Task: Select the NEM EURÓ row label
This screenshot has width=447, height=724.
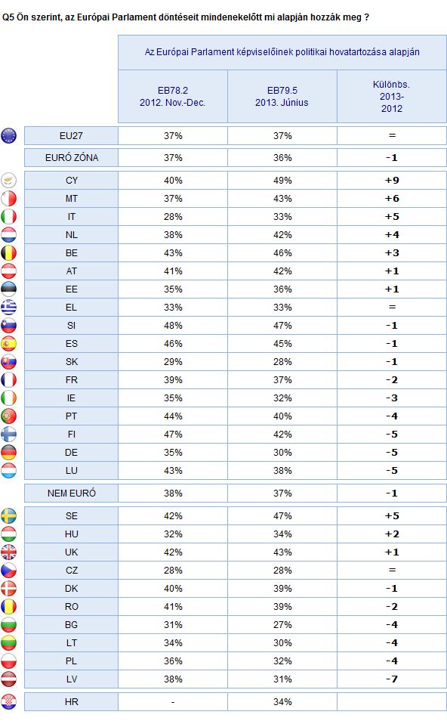Action: pos(72,493)
